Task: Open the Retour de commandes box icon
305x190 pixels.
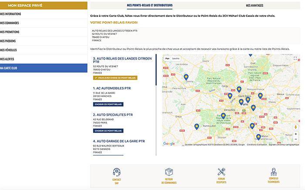Action: coord(169,172)
